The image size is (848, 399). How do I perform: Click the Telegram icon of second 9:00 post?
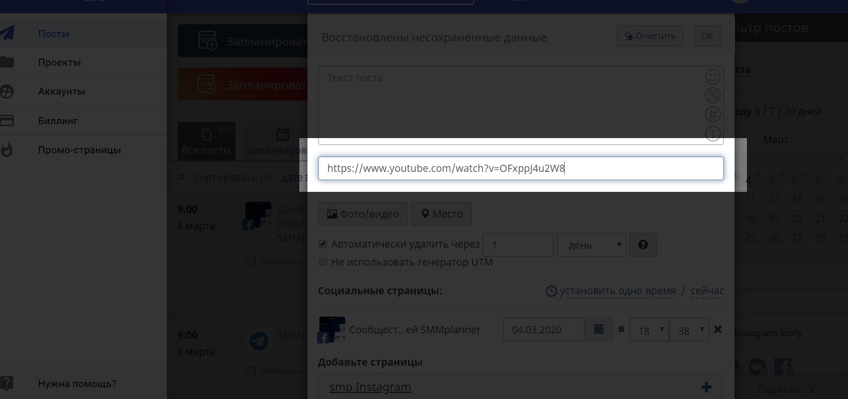click(259, 341)
